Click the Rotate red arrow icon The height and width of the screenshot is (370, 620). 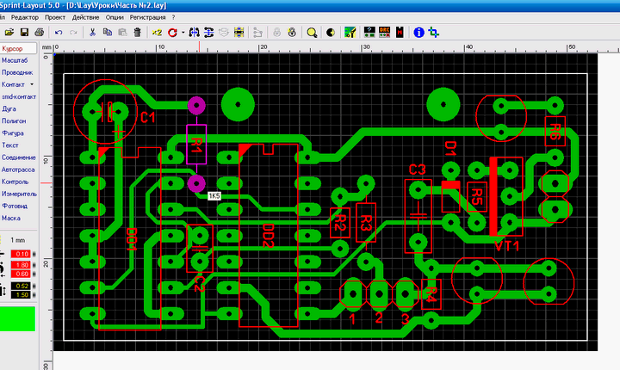172,32
